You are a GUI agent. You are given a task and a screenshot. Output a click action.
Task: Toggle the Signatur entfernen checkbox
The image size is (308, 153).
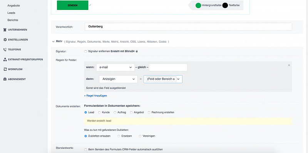coord(85,51)
